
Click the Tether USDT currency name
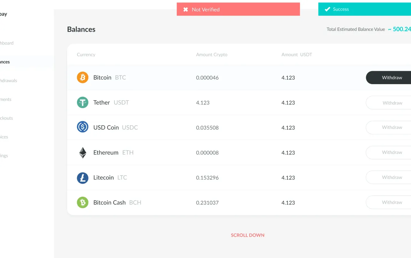pyautogui.click(x=111, y=102)
